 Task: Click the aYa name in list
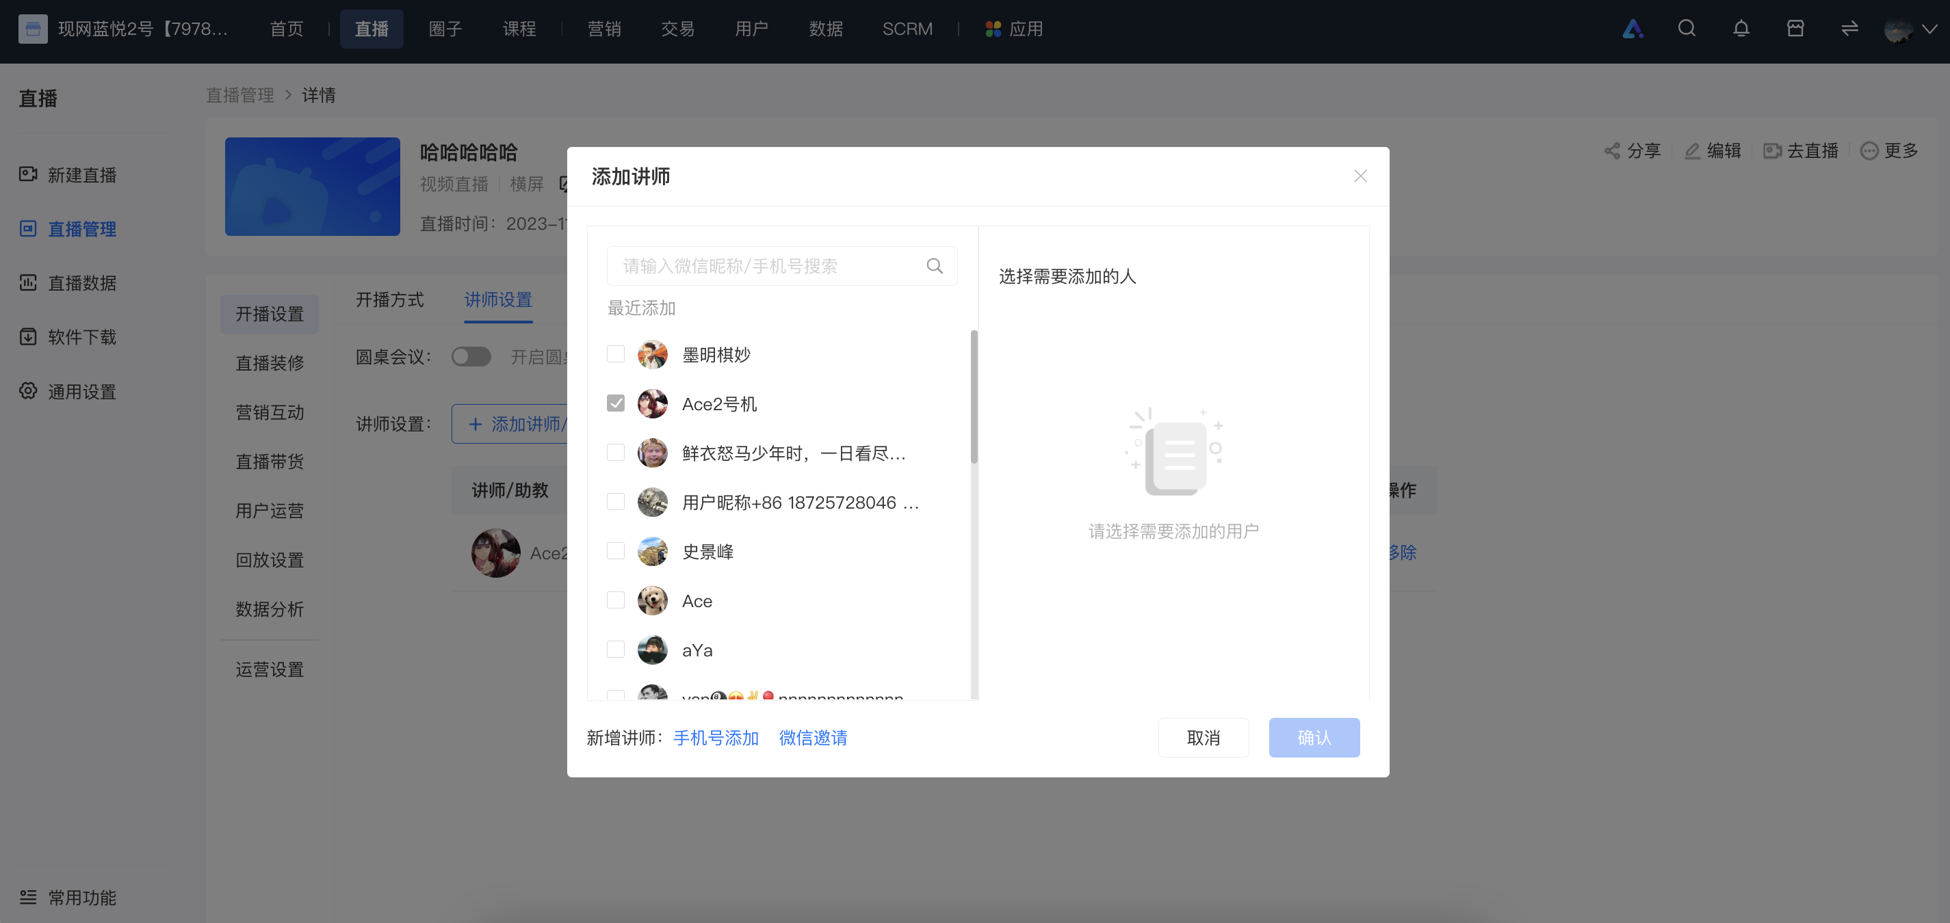[697, 650]
